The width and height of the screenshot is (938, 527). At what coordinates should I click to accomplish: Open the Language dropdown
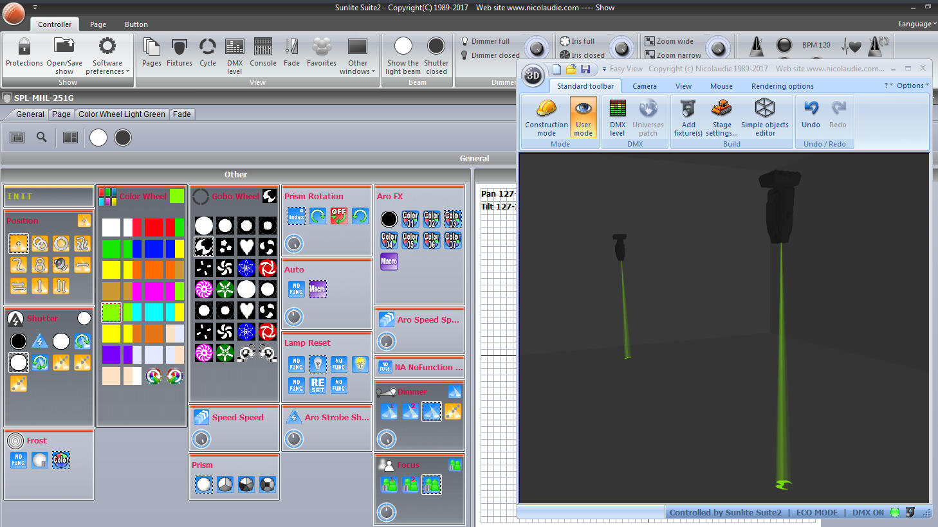[917, 24]
